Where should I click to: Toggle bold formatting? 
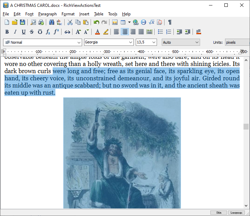pos(7,32)
